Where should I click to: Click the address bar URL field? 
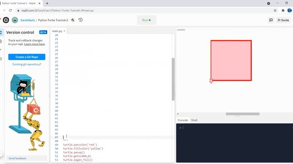coord(144,10)
